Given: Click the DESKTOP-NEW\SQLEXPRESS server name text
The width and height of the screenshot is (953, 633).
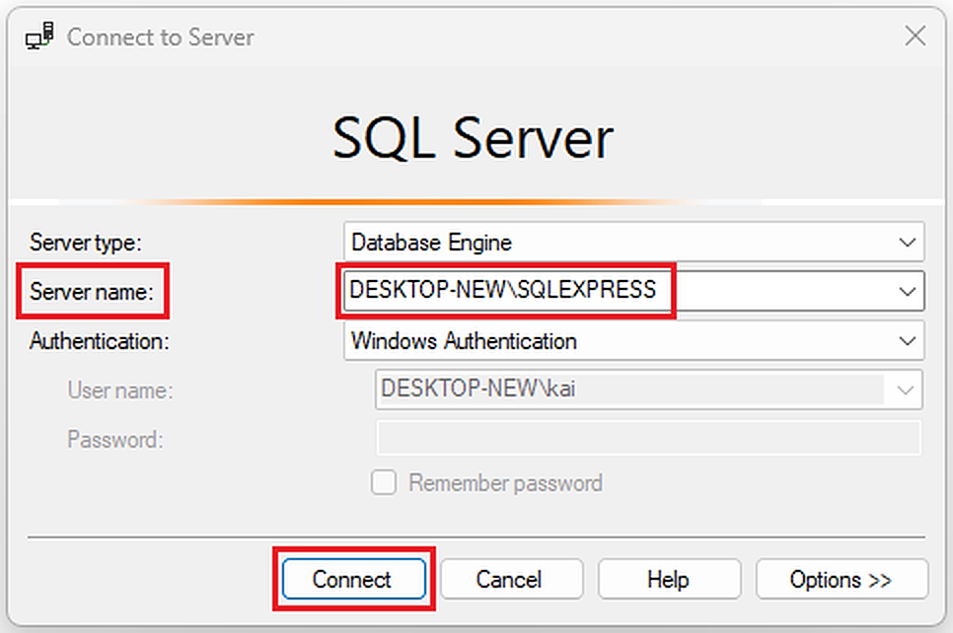Looking at the screenshot, I should click(503, 290).
